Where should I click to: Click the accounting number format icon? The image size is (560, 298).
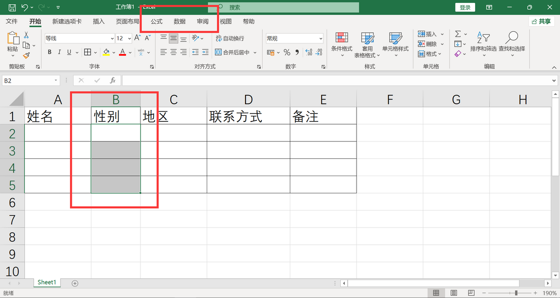(x=272, y=52)
